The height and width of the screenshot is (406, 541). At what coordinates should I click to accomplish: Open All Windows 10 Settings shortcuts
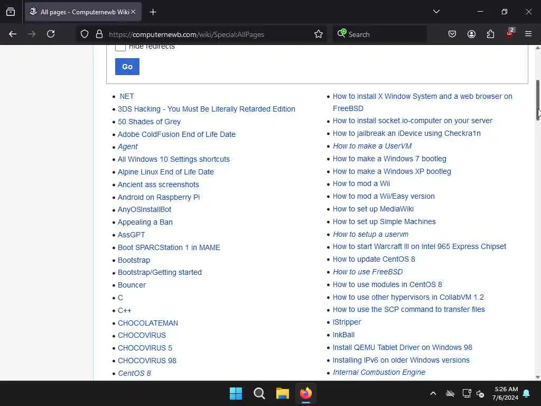(173, 159)
